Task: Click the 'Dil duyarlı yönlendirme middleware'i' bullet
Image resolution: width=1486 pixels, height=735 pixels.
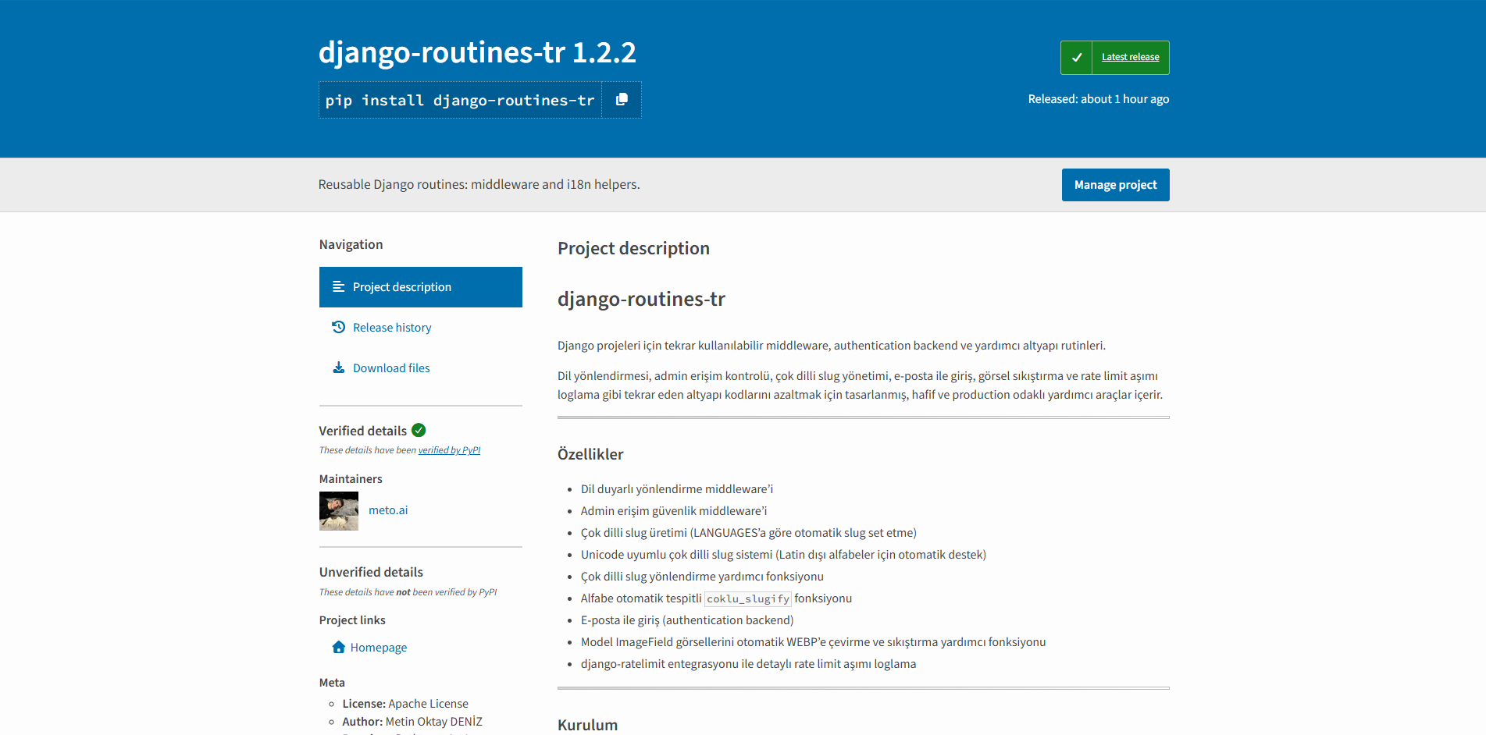Action: pyautogui.click(x=677, y=489)
